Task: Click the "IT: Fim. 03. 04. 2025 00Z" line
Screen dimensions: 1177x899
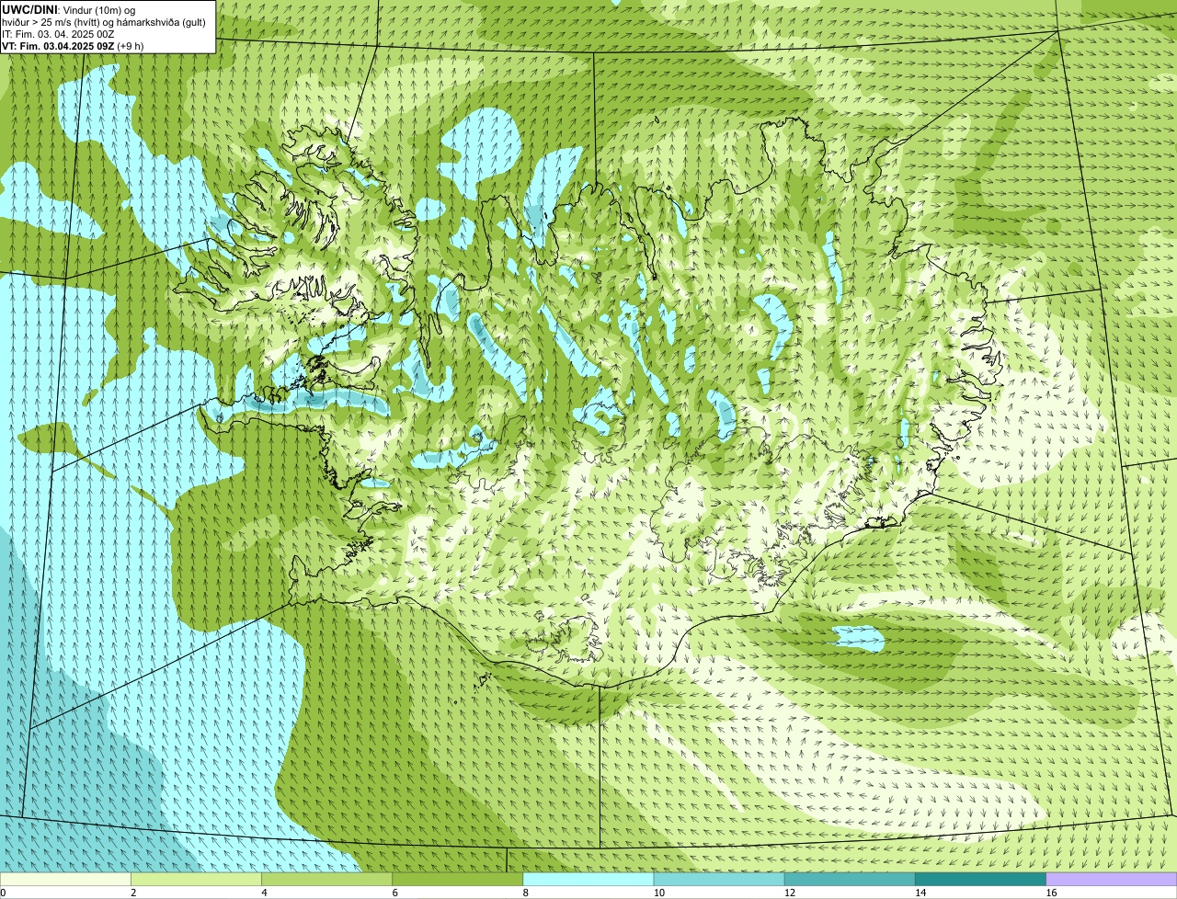Action: coord(59,34)
